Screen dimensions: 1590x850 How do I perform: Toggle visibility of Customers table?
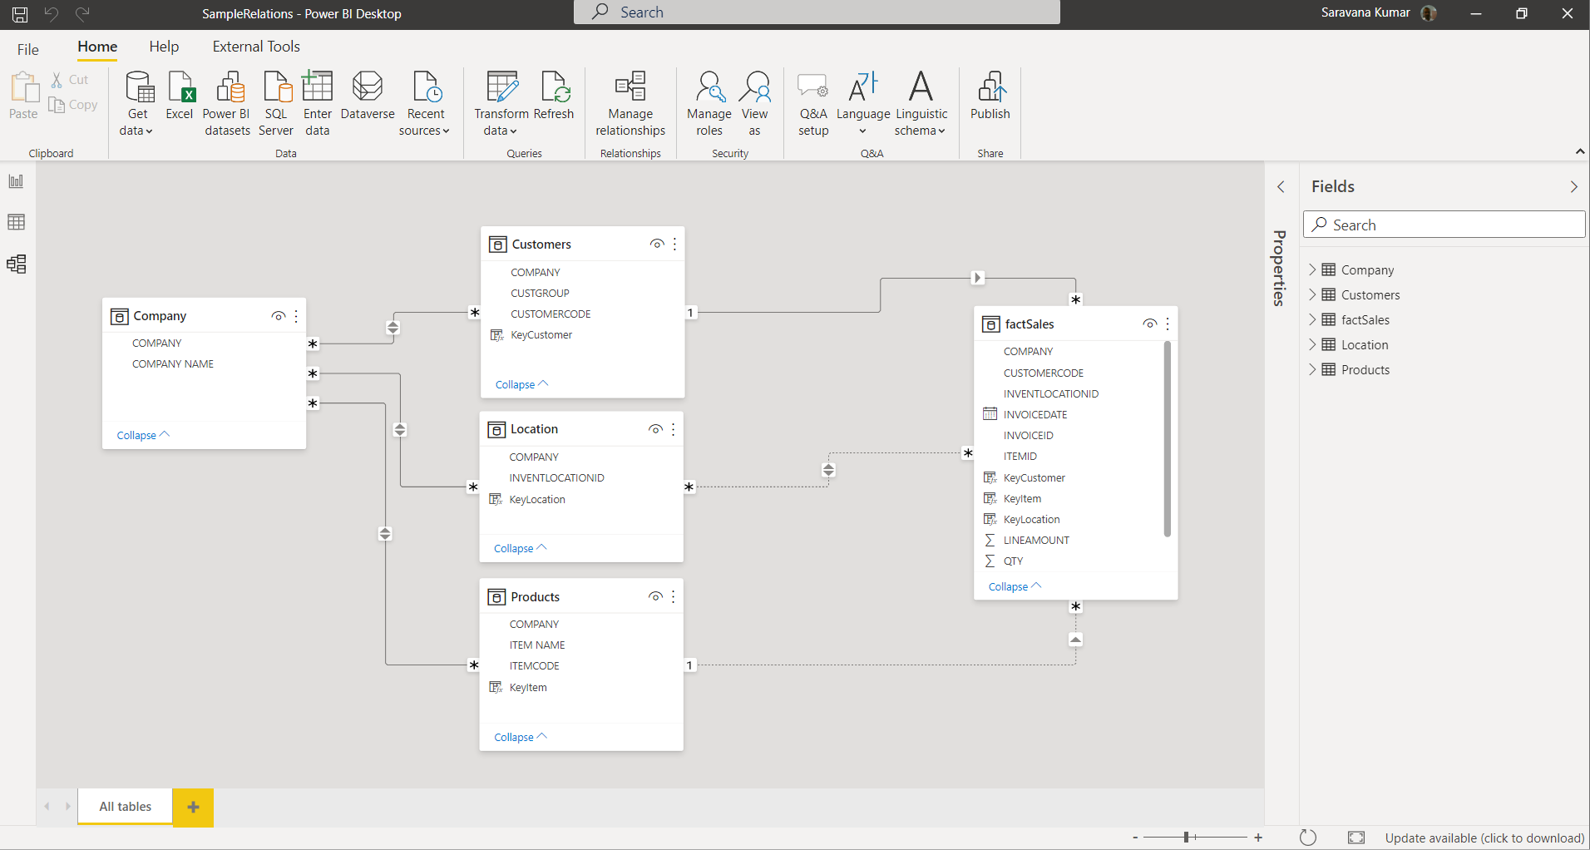click(x=657, y=244)
